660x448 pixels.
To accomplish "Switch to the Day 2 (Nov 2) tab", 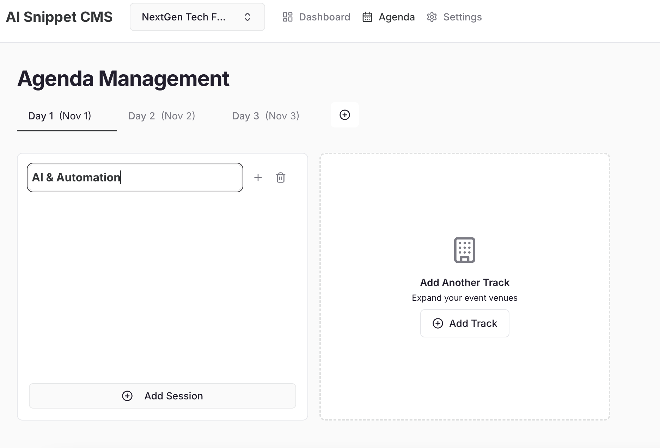I will point(161,116).
